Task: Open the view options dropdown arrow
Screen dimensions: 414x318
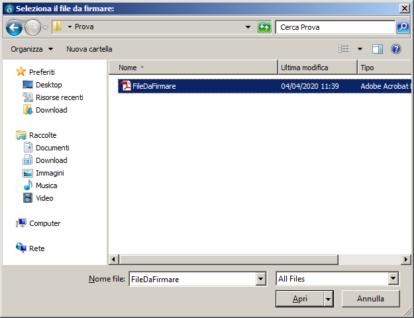Action: (x=360, y=49)
